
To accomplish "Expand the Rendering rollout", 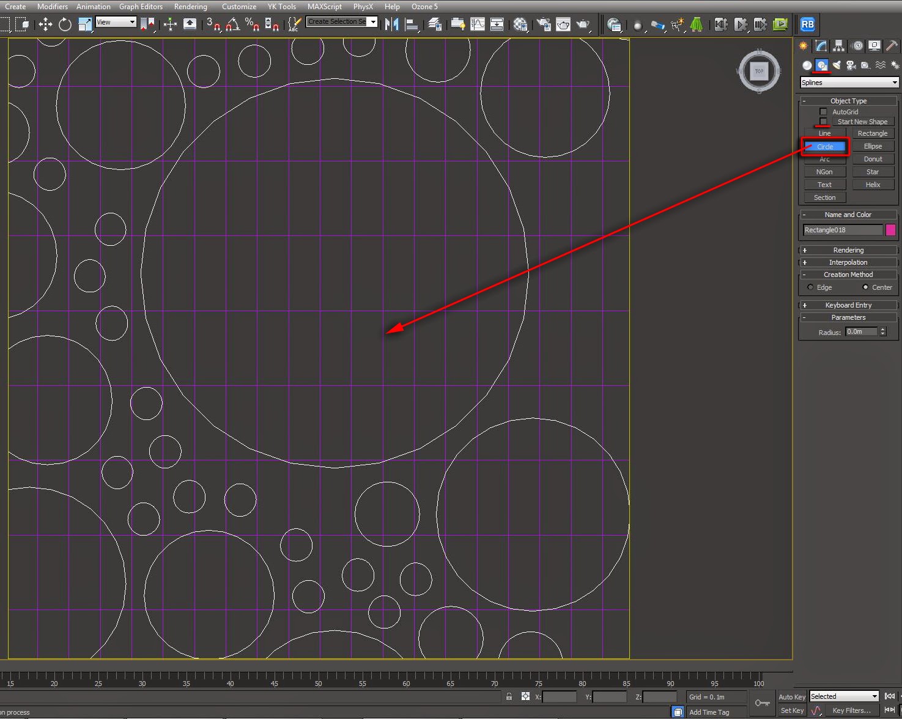I will coord(848,250).
